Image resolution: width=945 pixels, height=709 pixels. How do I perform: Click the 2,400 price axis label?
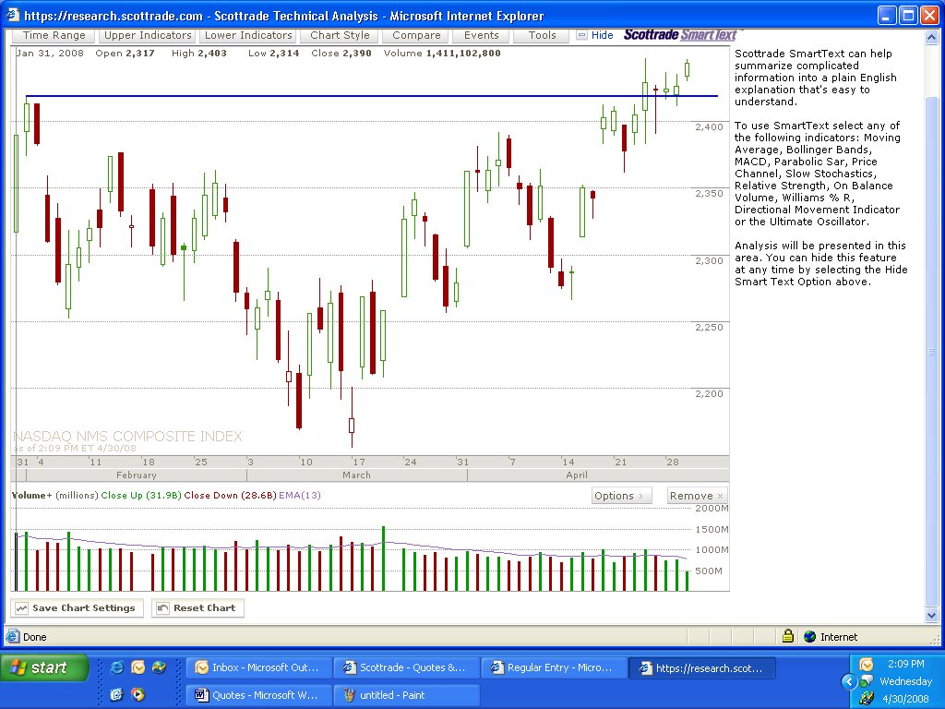709,126
